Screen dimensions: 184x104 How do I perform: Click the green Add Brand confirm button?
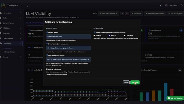pyautogui.click(x=135, y=82)
